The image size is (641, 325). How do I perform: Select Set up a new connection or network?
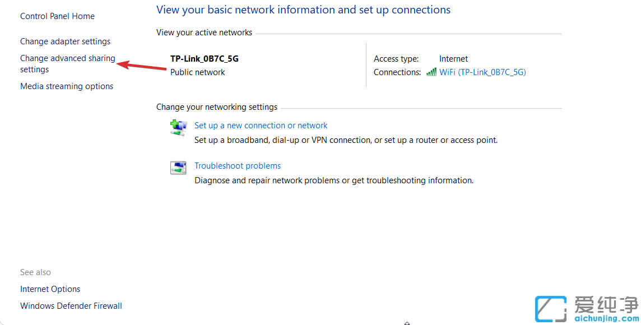point(261,126)
